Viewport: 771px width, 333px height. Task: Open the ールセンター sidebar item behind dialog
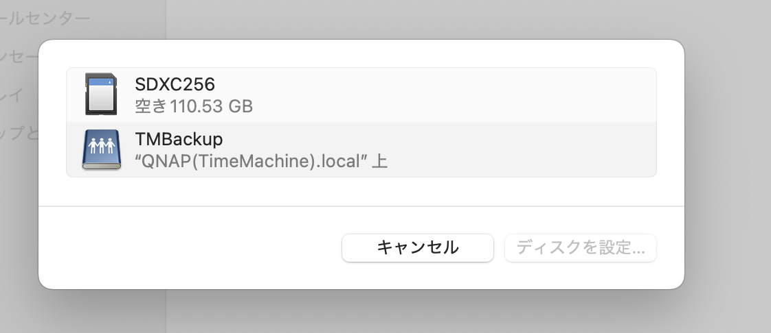[x=45, y=18]
